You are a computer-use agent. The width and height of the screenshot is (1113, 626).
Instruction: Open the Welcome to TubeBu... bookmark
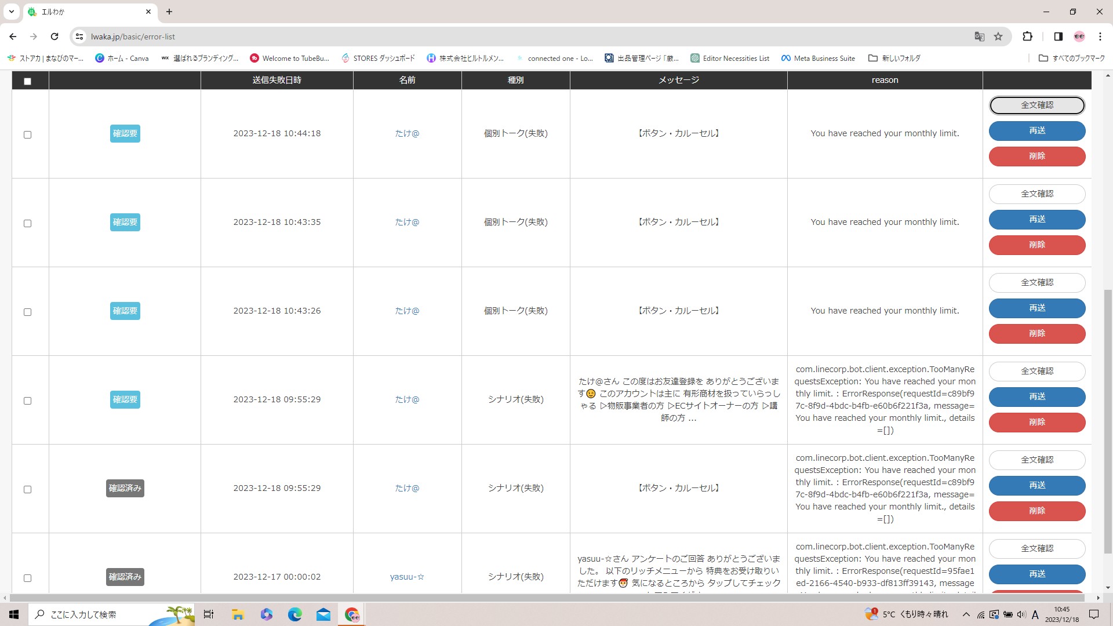pyautogui.click(x=289, y=58)
